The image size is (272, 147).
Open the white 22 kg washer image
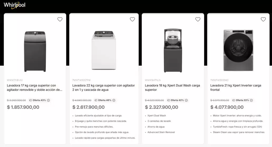[104, 50]
